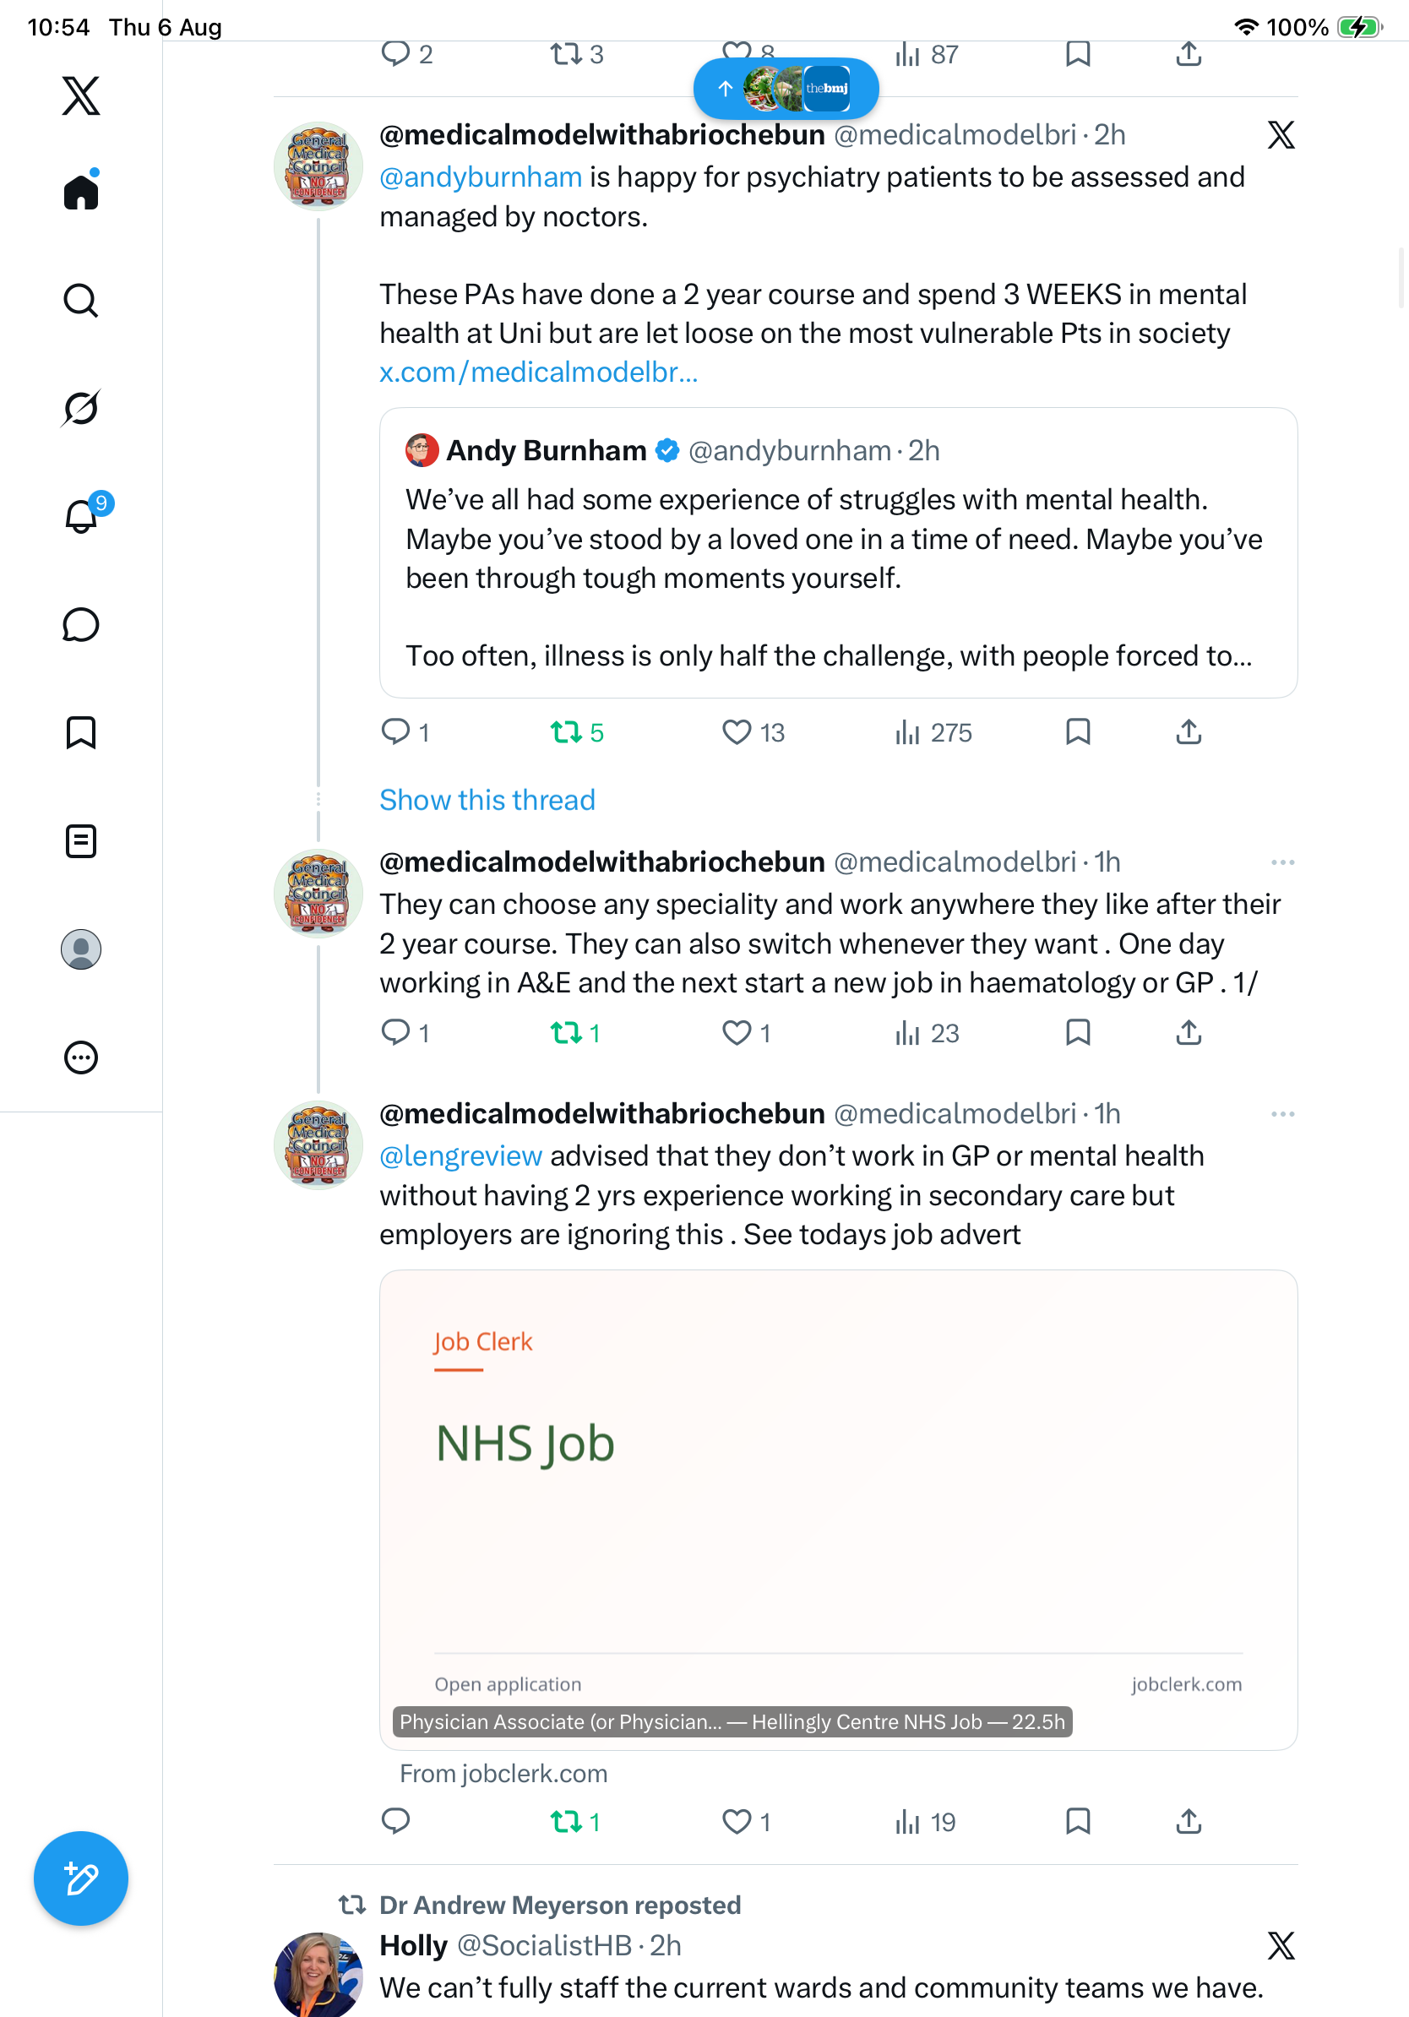Viewport: 1409px width, 2017px height.
Task: Open Grok from the sidebar
Action: 81,409
